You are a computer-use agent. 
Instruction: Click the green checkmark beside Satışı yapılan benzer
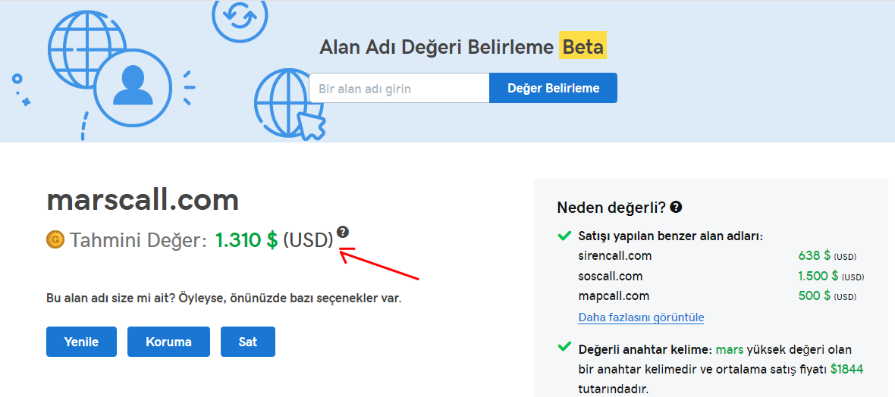click(x=564, y=236)
